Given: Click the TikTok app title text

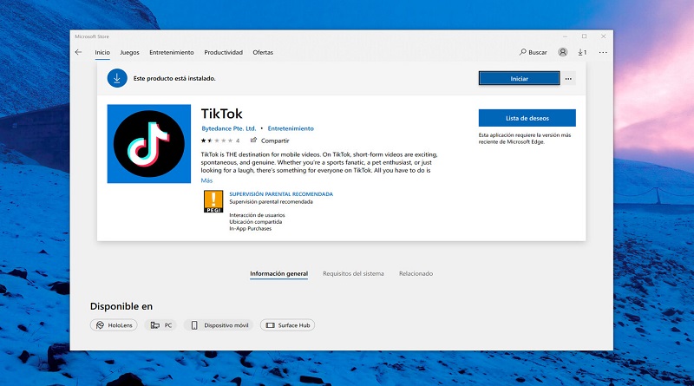Looking at the screenshot, I should tap(222, 114).
